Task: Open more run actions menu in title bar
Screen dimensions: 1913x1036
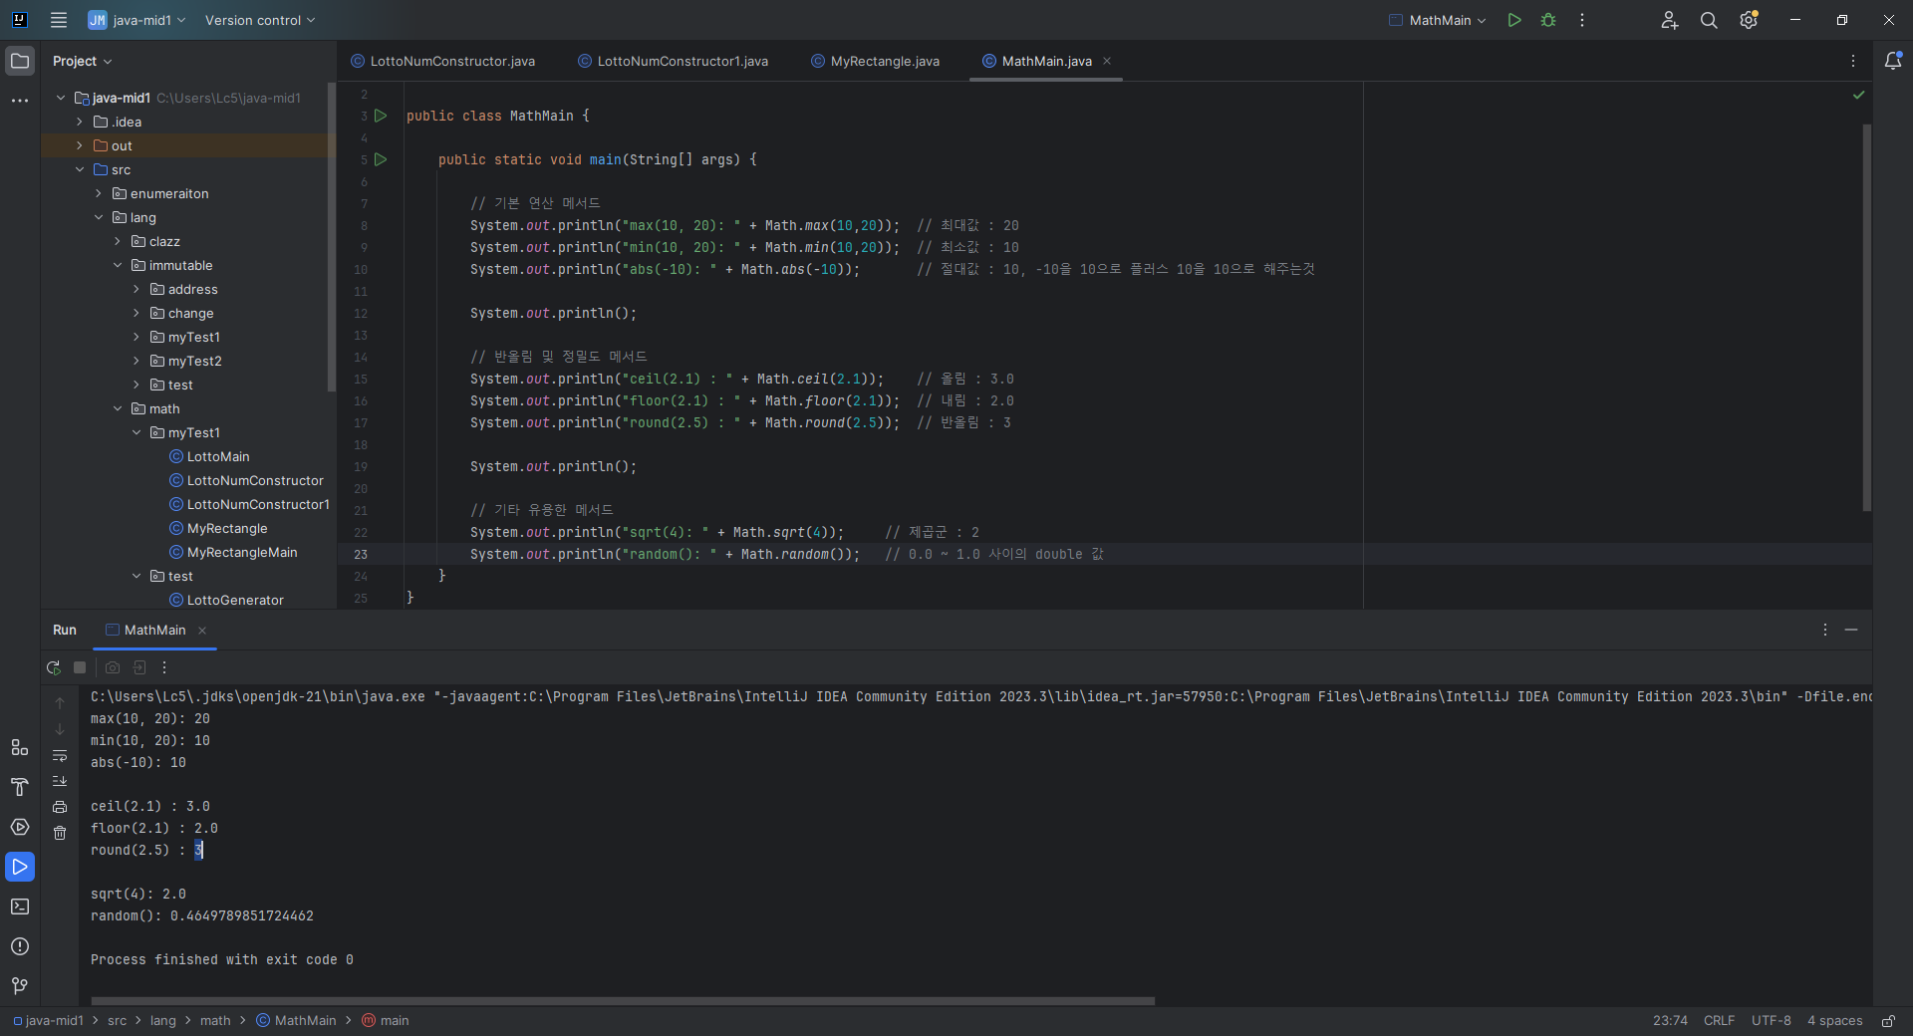Action: (x=1582, y=20)
